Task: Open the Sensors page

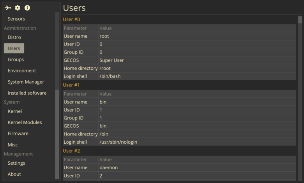Action: (16, 19)
